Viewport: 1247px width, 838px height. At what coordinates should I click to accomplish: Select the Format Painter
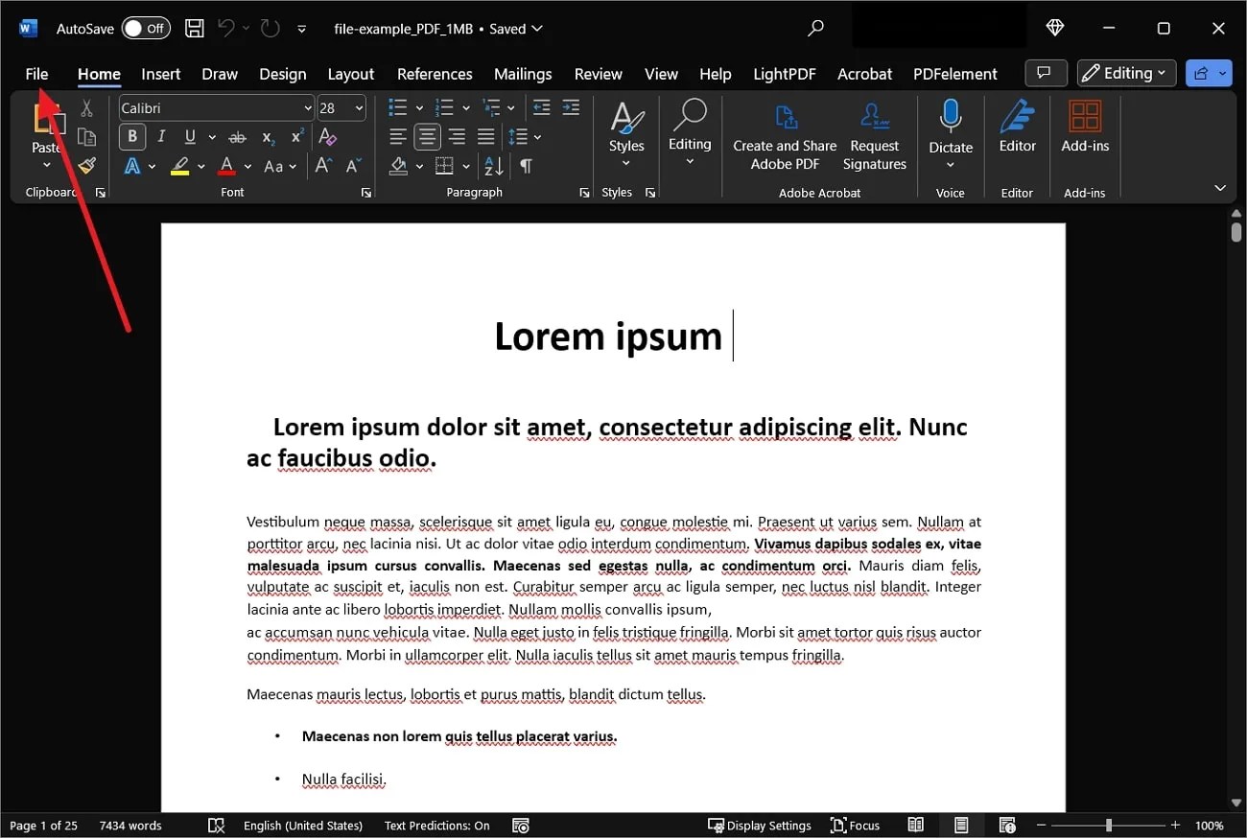85,165
